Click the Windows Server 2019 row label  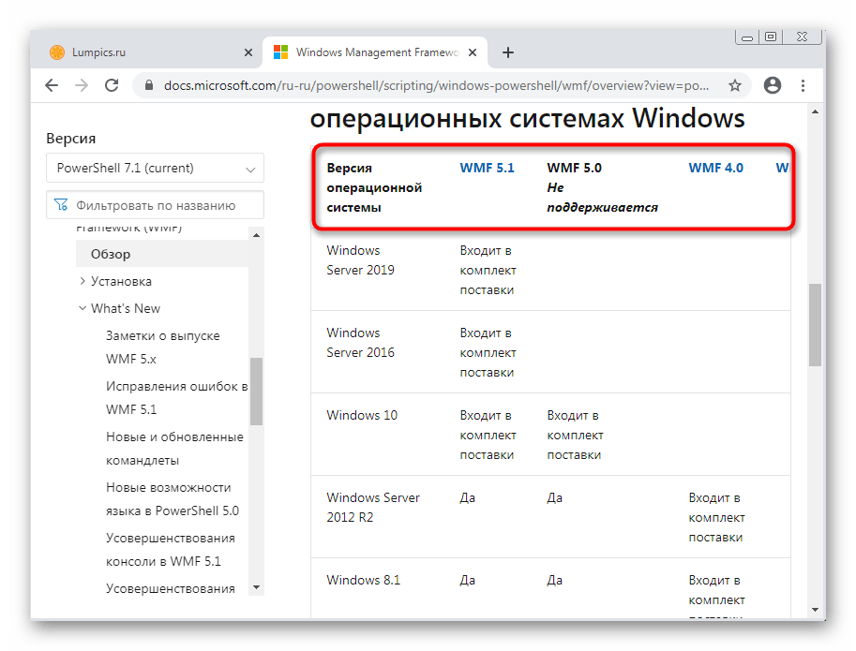(x=360, y=260)
